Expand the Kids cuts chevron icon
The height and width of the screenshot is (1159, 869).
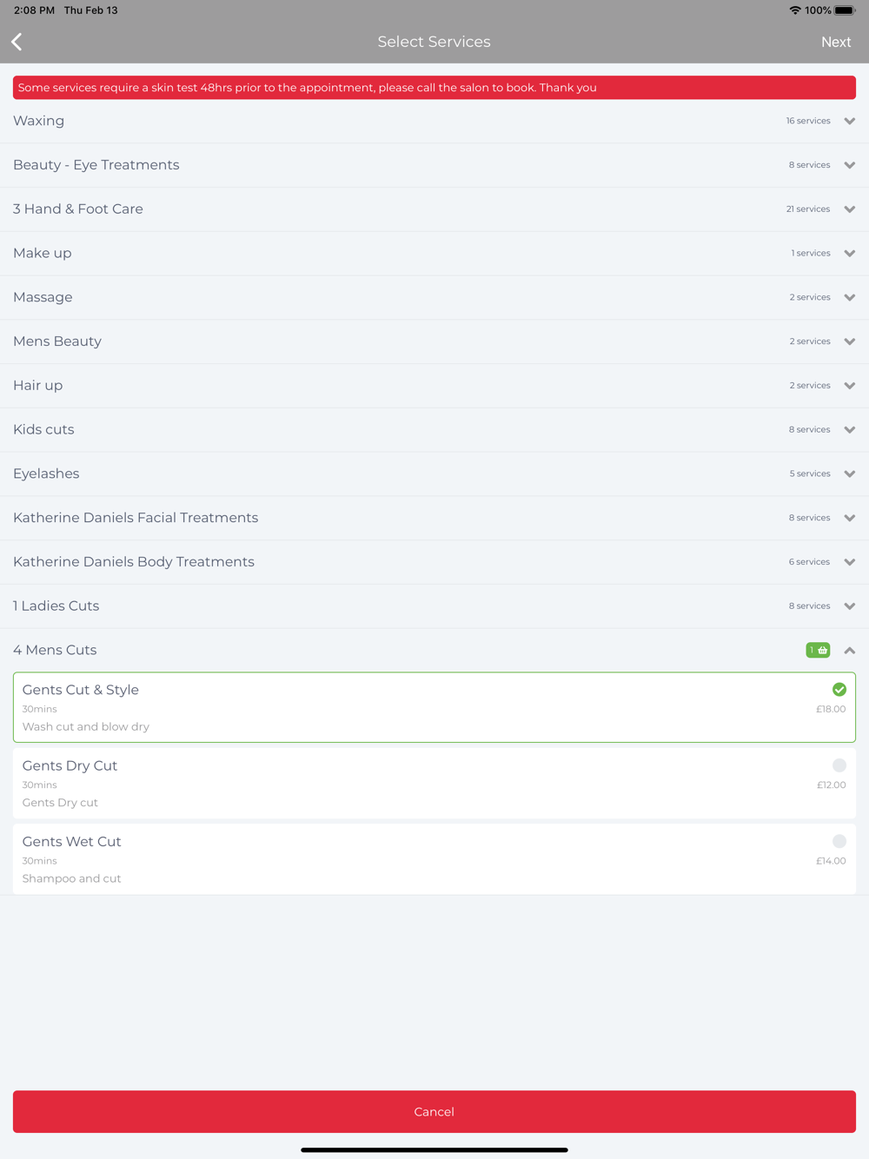tap(850, 430)
